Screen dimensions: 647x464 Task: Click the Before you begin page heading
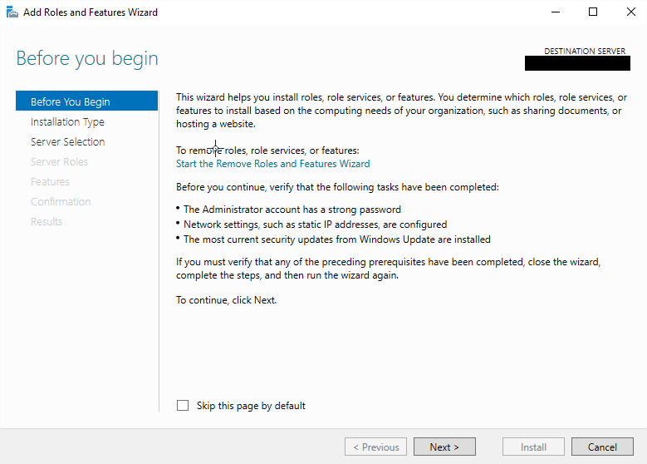pos(87,59)
